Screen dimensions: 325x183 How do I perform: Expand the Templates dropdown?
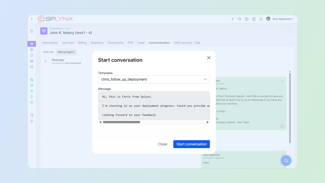[154, 79]
